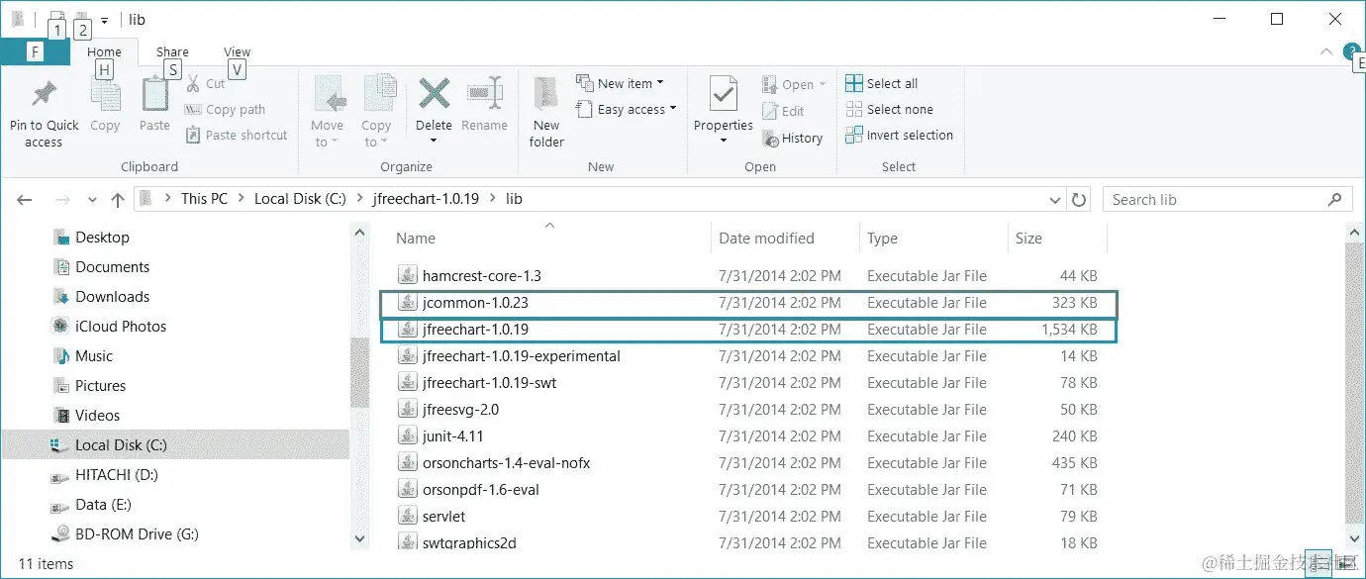Cut the selected item
The width and height of the screenshot is (1366, 579).
tap(206, 84)
